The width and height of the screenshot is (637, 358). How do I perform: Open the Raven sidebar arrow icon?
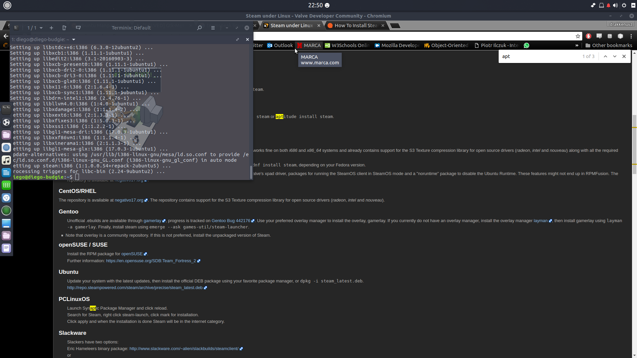pos(633,5)
